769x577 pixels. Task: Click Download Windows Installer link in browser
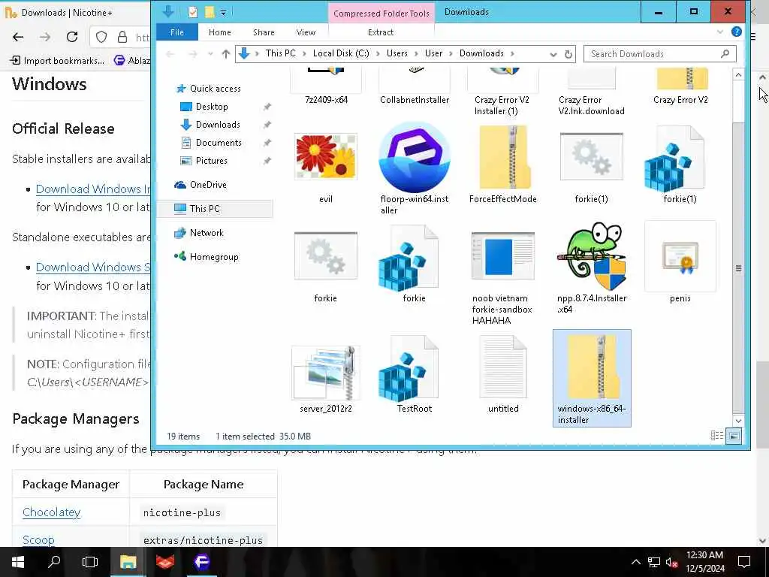[x=93, y=189]
